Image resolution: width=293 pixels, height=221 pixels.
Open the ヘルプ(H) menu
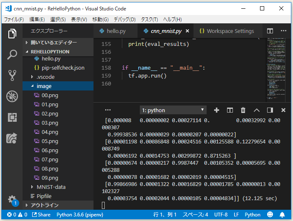click(172, 20)
